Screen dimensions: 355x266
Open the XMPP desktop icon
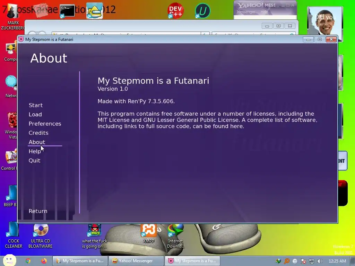tap(148, 233)
